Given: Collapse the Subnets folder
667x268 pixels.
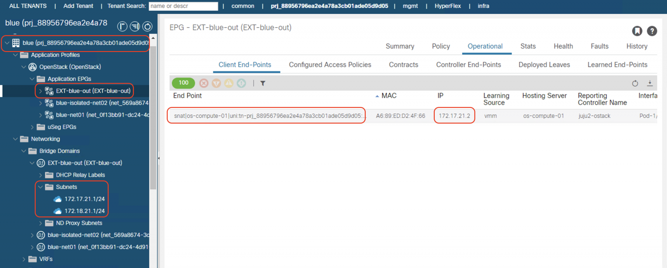Looking at the screenshot, I should [x=40, y=187].
